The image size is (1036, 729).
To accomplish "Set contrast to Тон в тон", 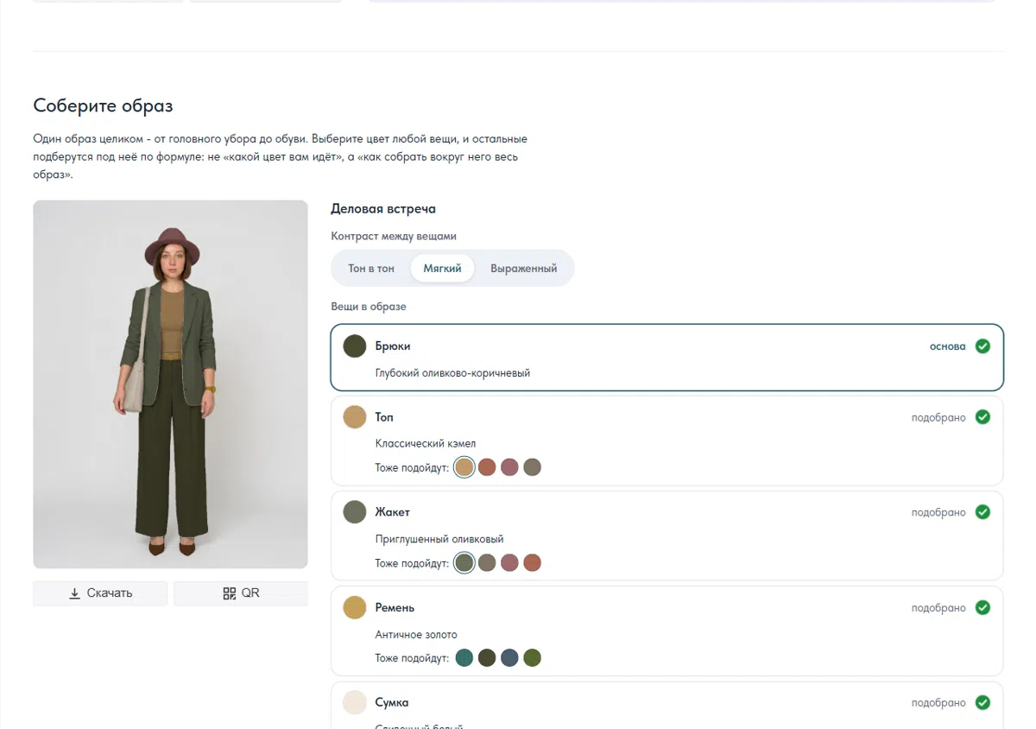I will (371, 269).
